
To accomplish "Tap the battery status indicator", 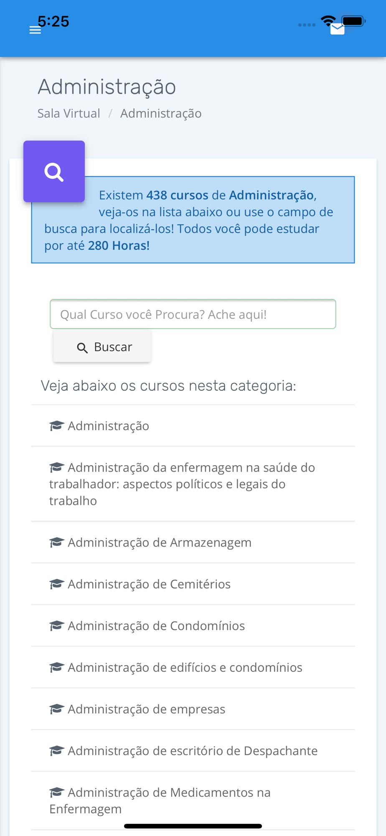I will pyautogui.click(x=353, y=20).
